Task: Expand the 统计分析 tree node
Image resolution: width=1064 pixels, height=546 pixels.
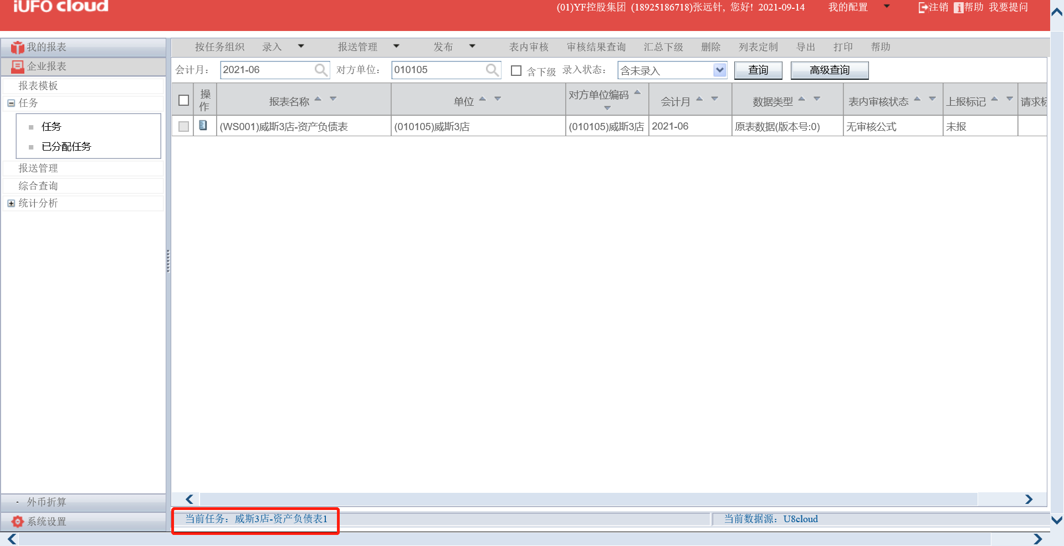Action: (11, 203)
